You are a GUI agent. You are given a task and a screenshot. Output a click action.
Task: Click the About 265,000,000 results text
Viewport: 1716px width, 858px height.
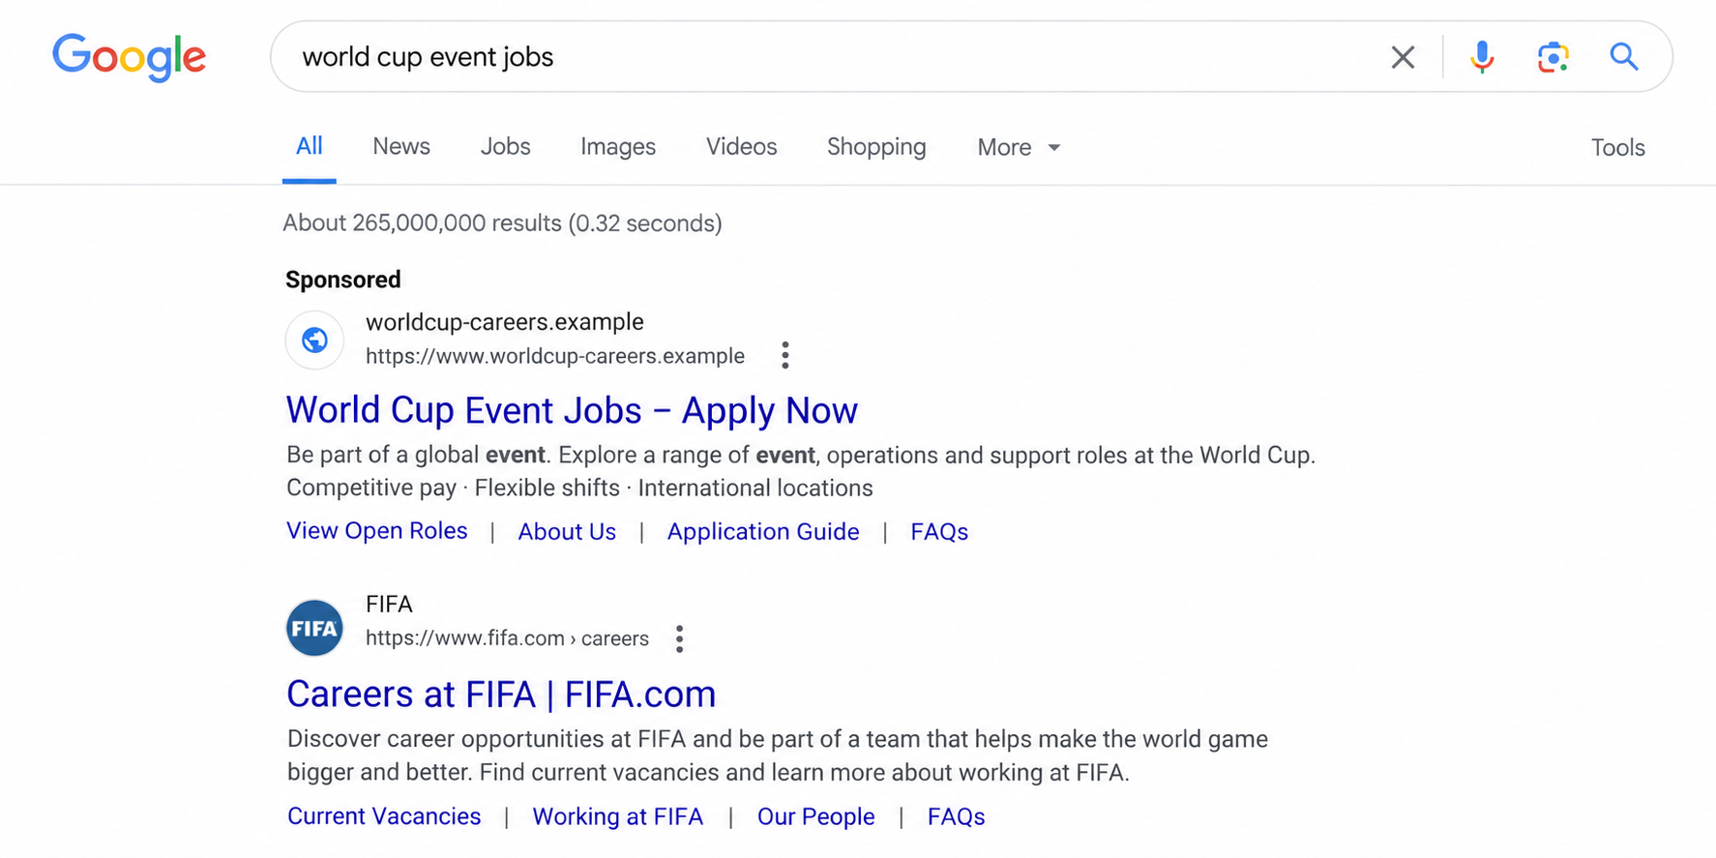[502, 223]
